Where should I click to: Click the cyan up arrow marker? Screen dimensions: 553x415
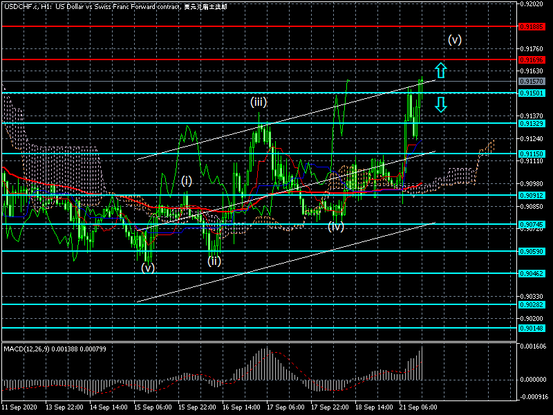coord(440,69)
